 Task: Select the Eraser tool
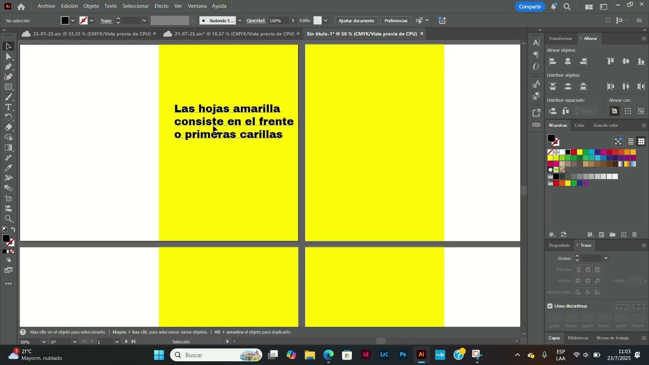pyautogui.click(x=9, y=127)
